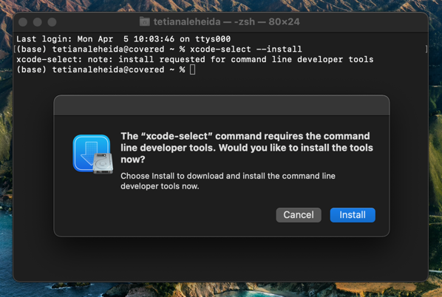Click the installer download-to-disk icon

(x=92, y=154)
